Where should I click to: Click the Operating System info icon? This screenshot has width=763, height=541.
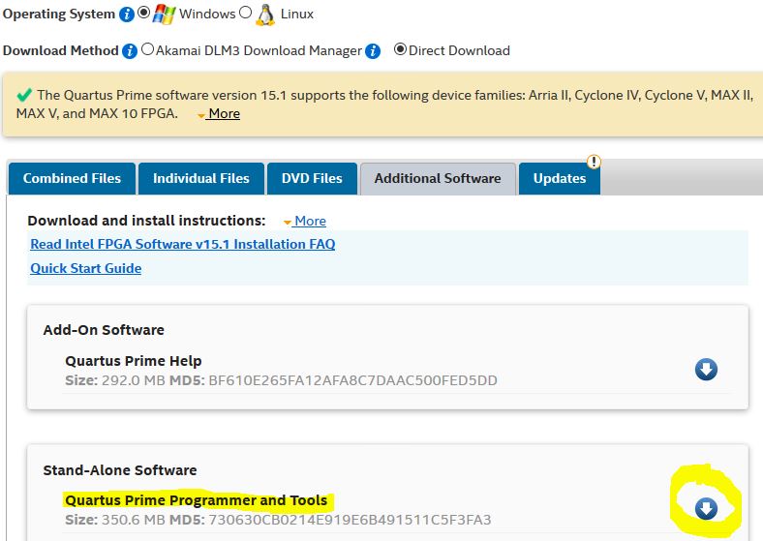(x=127, y=15)
